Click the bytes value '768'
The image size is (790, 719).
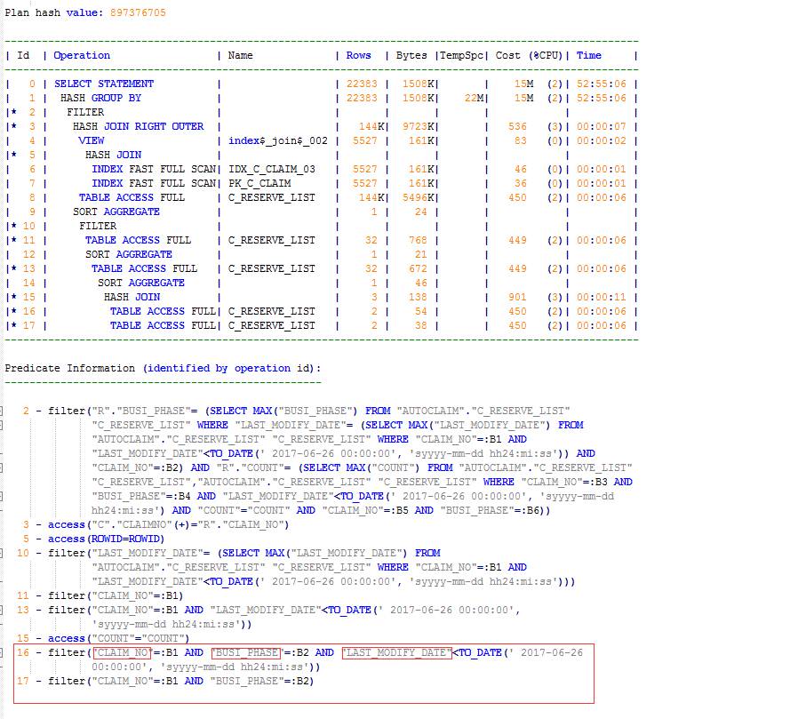(418, 240)
